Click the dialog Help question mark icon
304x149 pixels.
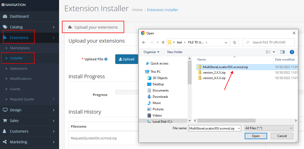click(x=292, y=52)
